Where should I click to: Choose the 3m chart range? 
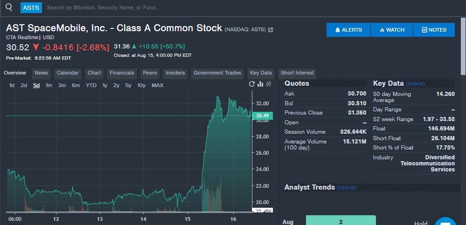pos(62,86)
